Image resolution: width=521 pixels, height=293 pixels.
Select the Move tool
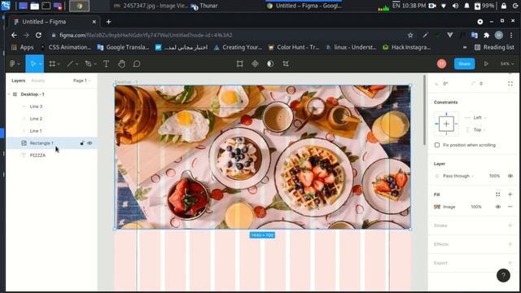click(x=33, y=63)
